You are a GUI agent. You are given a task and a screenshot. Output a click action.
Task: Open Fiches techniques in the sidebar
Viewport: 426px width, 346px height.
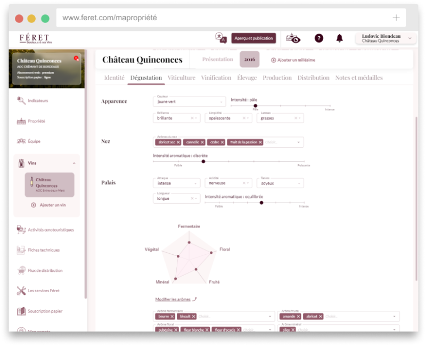38,250
